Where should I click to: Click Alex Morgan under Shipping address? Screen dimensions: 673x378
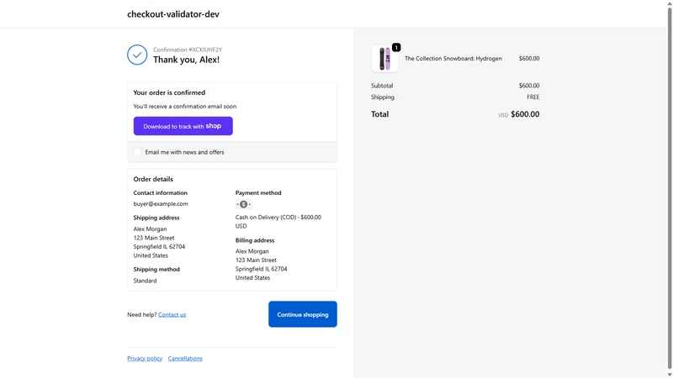[x=150, y=229]
